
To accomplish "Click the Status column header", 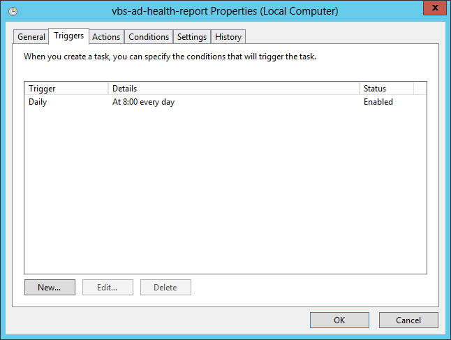I will 387,89.
